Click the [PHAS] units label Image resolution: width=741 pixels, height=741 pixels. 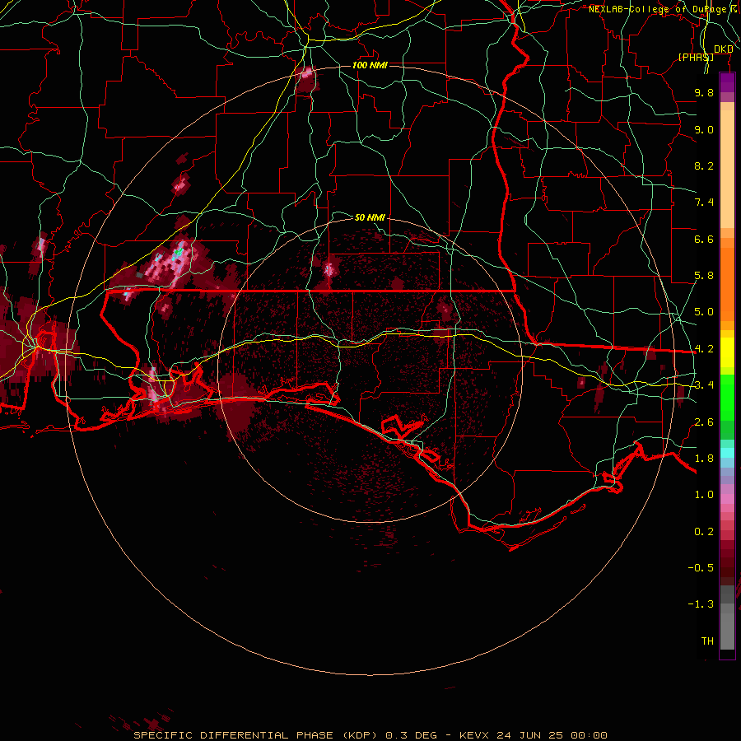[696, 57]
